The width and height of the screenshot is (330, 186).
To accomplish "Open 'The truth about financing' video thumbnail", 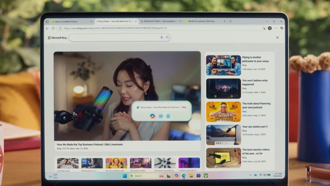I will 223,112.
